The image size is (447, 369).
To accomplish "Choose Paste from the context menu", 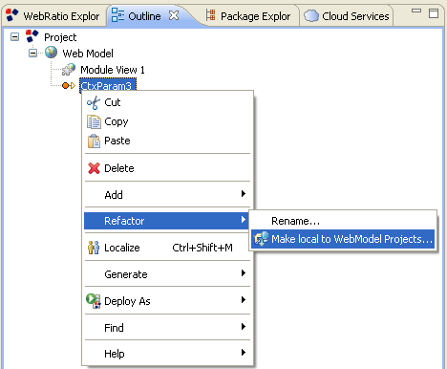I will pyautogui.click(x=167, y=141).
